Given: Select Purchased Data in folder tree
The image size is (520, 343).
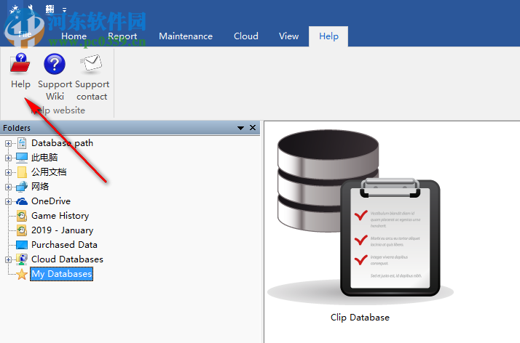Looking at the screenshot, I should 64,245.
